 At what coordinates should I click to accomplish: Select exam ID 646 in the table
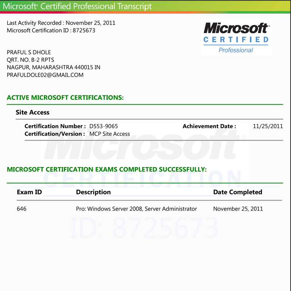point(22,209)
